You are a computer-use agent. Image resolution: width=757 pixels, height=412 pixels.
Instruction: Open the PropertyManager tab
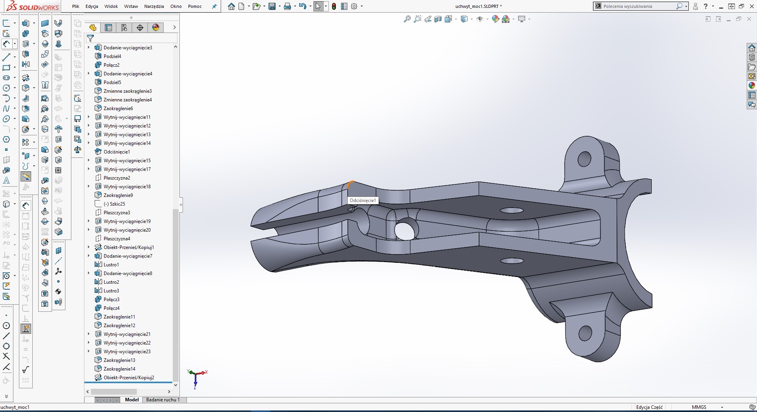click(108, 27)
